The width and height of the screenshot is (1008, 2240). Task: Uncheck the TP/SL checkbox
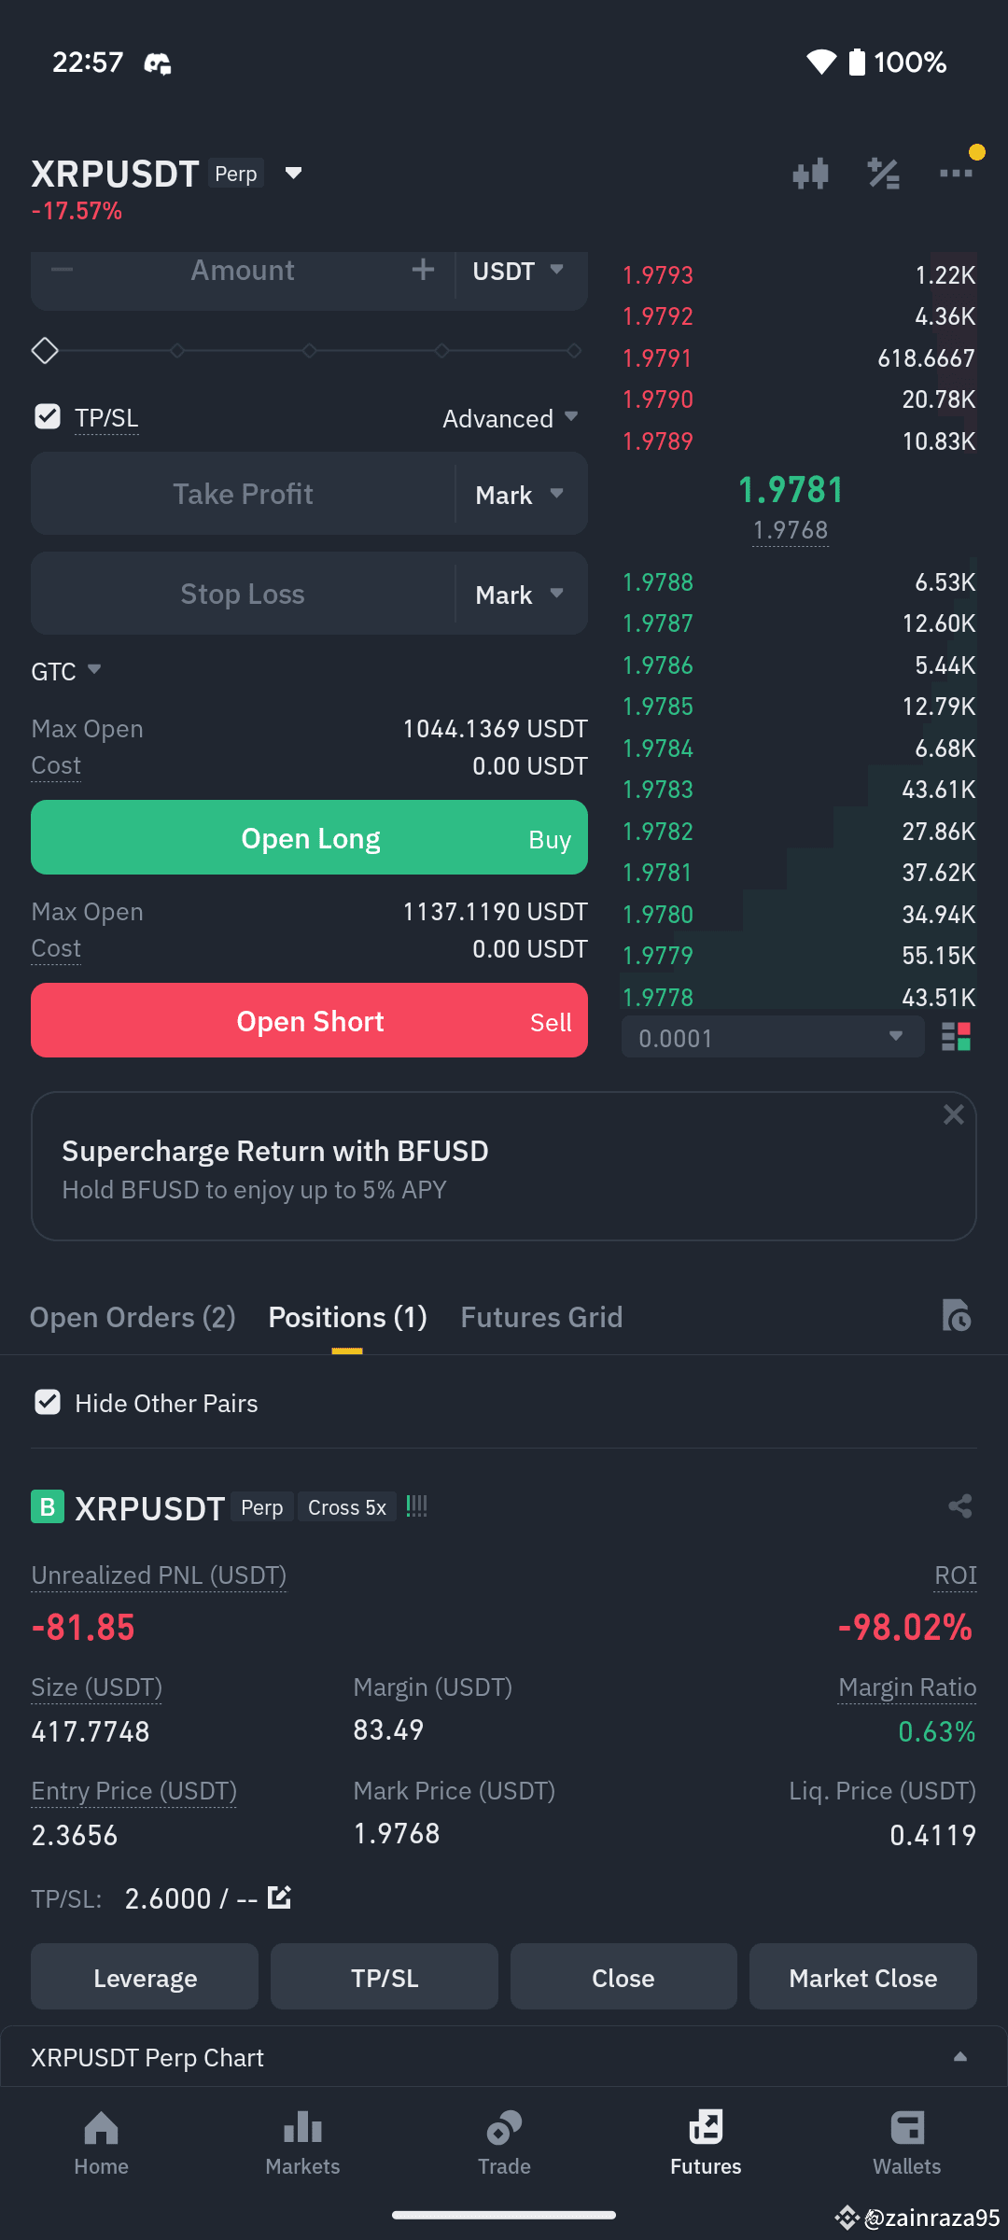coord(47,416)
